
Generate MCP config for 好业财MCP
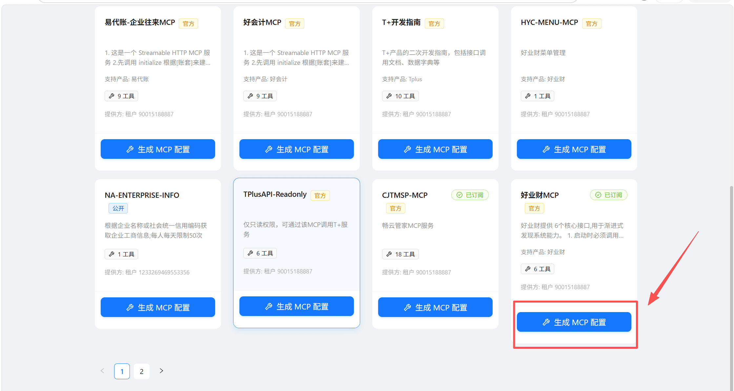pyautogui.click(x=574, y=322)
